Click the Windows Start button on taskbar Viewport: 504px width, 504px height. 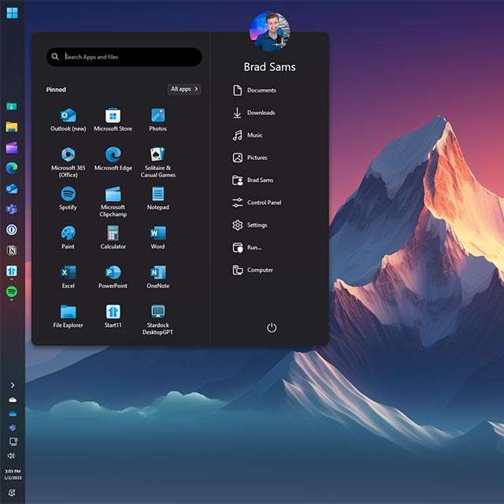point(13,13)
